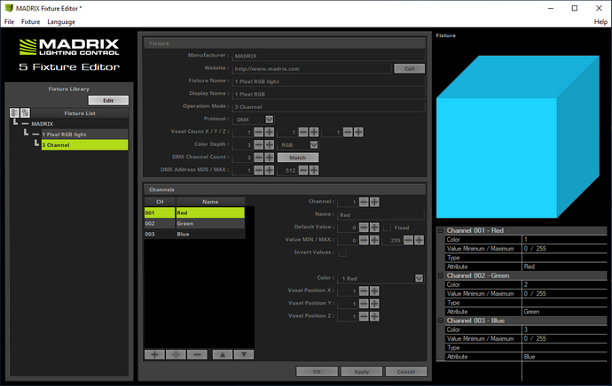Enable the Invert Values checkbox
612x386 pixels.
click(342, 253)
